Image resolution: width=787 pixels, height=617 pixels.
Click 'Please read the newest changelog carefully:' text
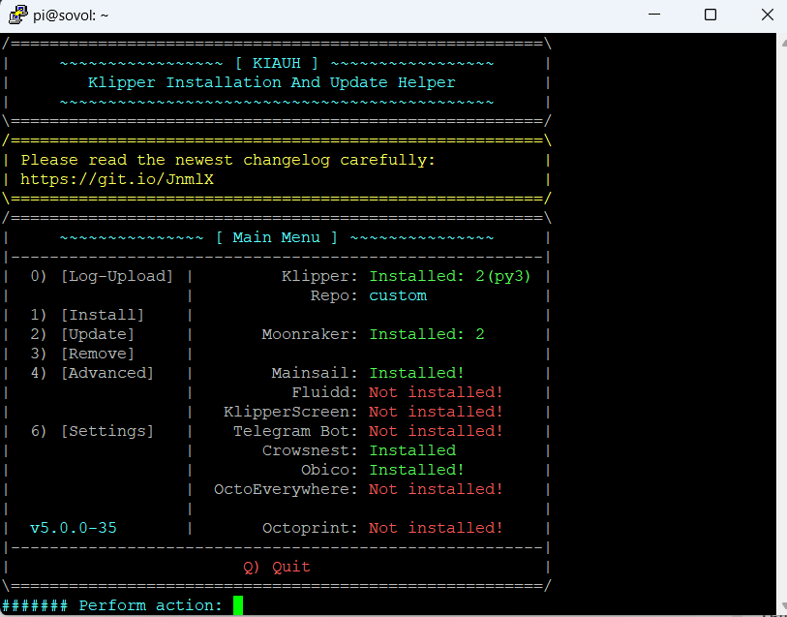(227, 160)
